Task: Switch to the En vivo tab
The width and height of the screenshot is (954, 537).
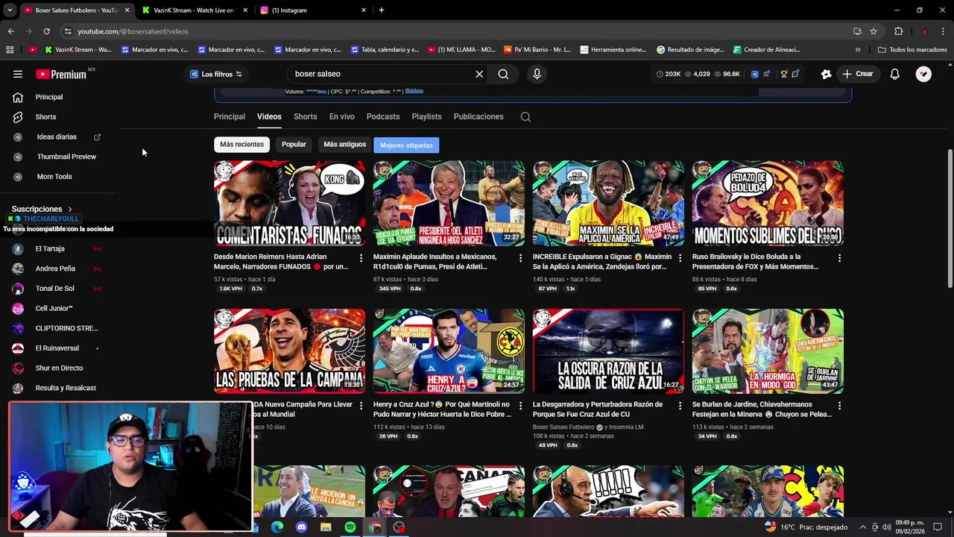Action: pyautogui.click(x=342, y=116)
